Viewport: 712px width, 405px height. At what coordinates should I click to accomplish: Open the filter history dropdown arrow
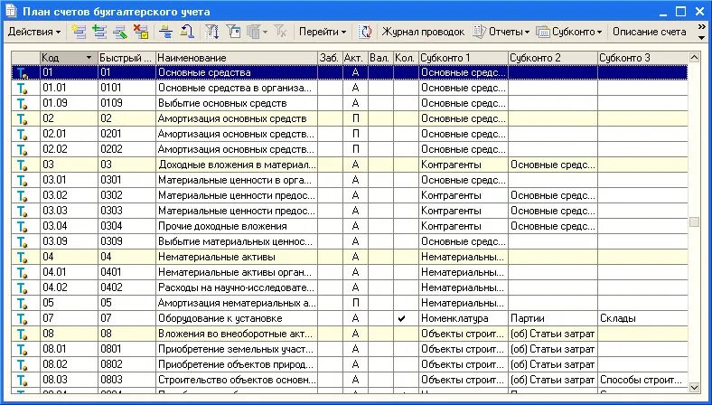[265, 33]
